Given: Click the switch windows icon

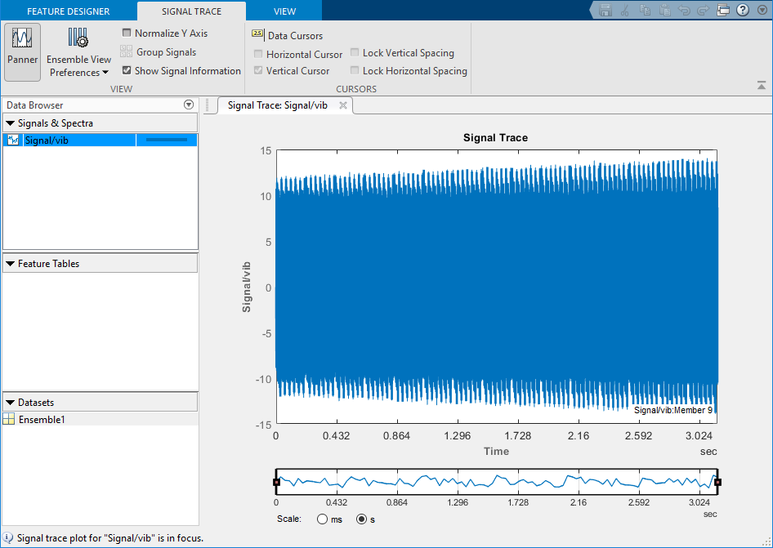Looking at the screenshot, I should click(723, 10).
